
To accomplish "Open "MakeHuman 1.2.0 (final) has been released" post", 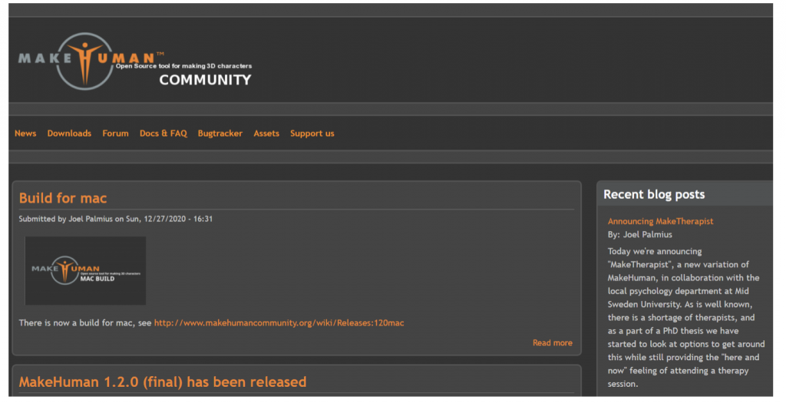I will (162, 382).
